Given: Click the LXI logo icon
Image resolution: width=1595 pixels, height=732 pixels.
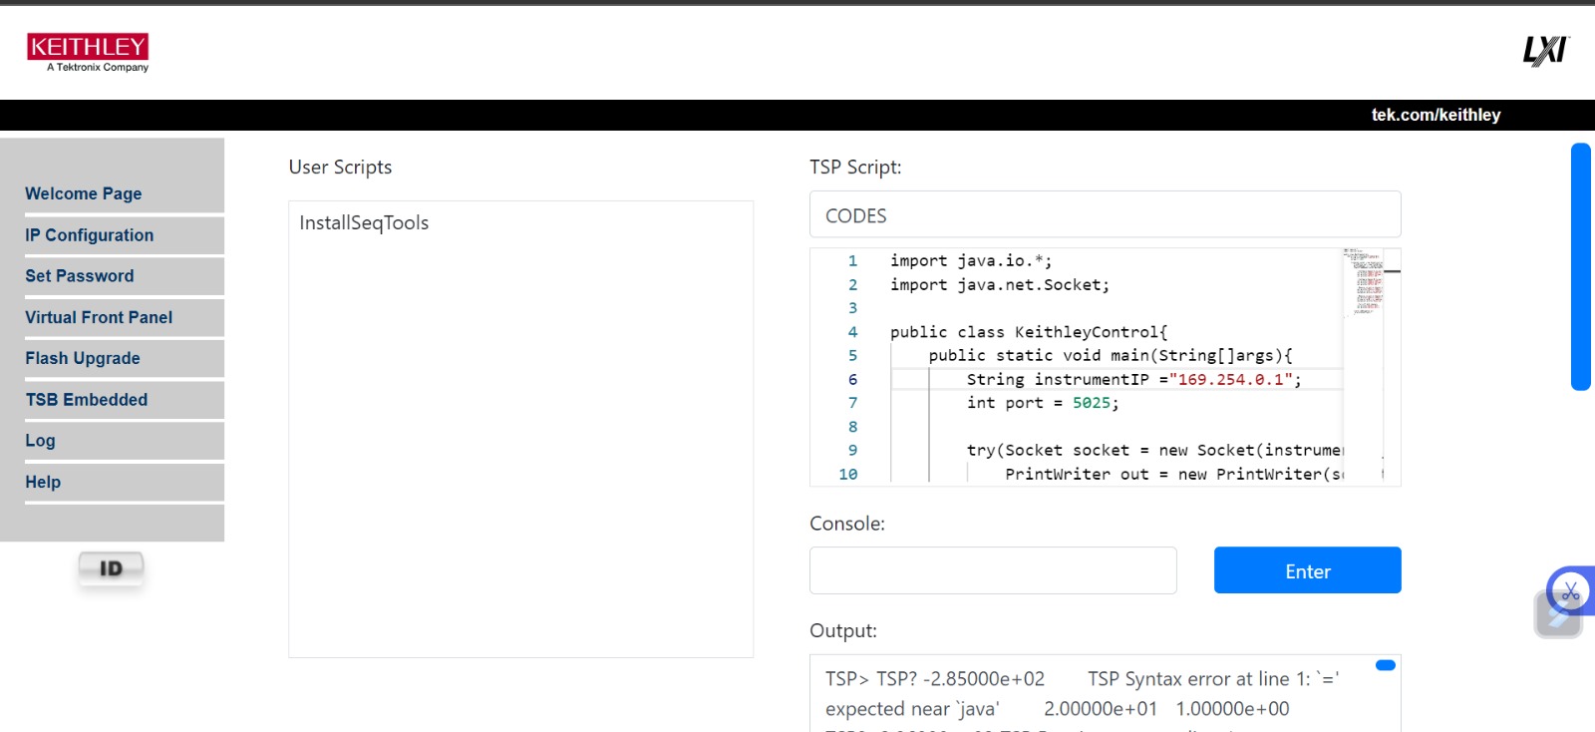Looking at the screenshot, I should (1544, 50).
